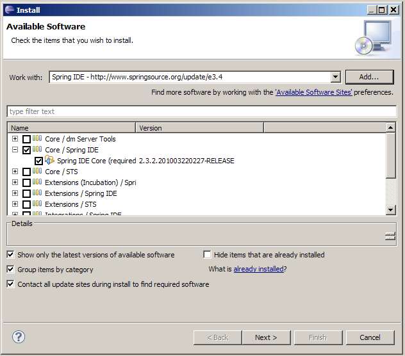Select Core / Spring IDE row text
The image size is (405, 356).
point(72,150)
